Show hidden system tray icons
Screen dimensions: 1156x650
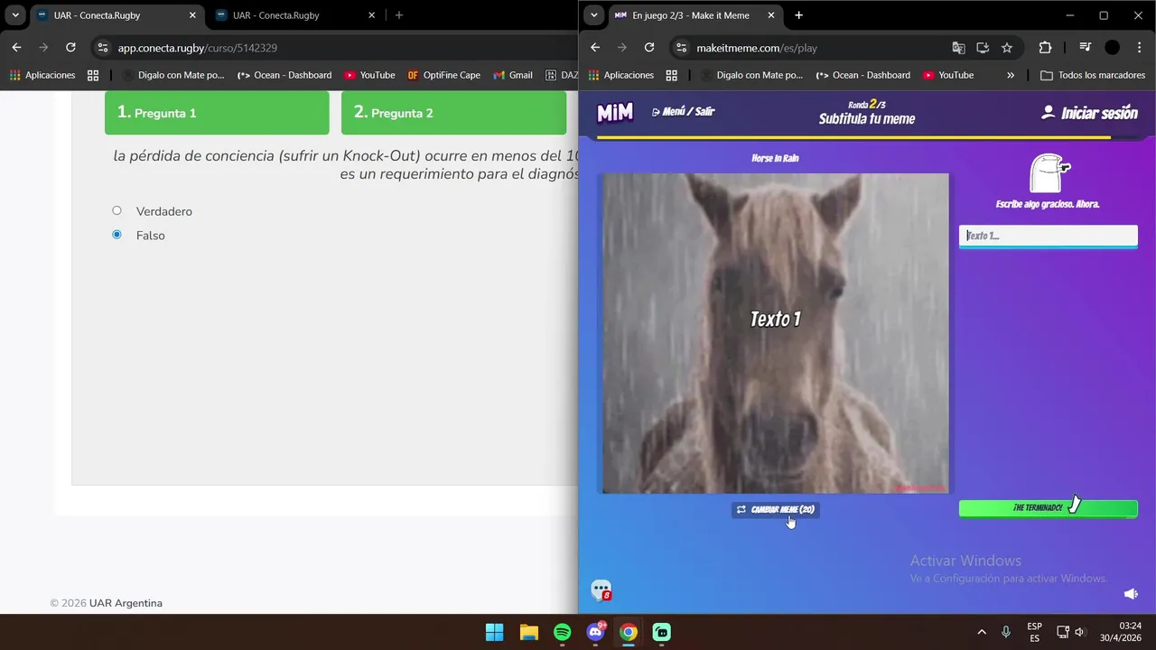click(x=982, y=632)
